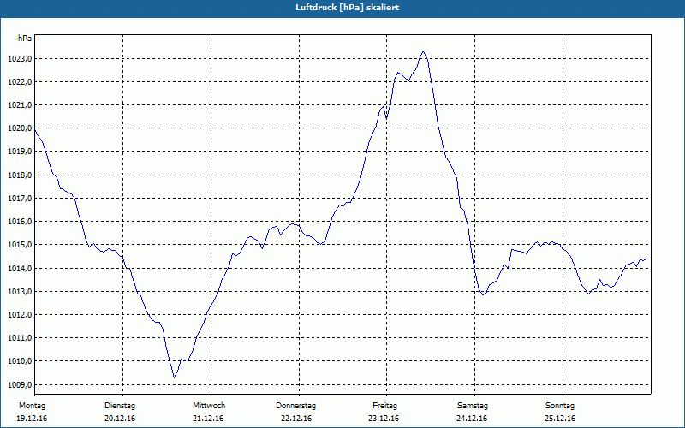Click the 'Montag' day label
The height and width of the screenshot is (428, 685).
coord(32,406)
